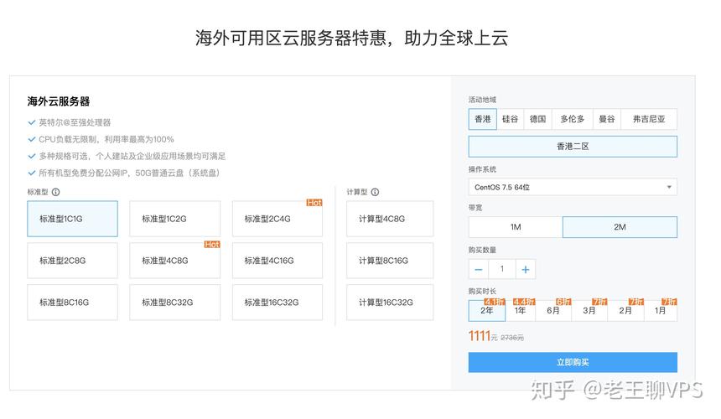Select the 标准型1C2G server option

pos(174,219)
